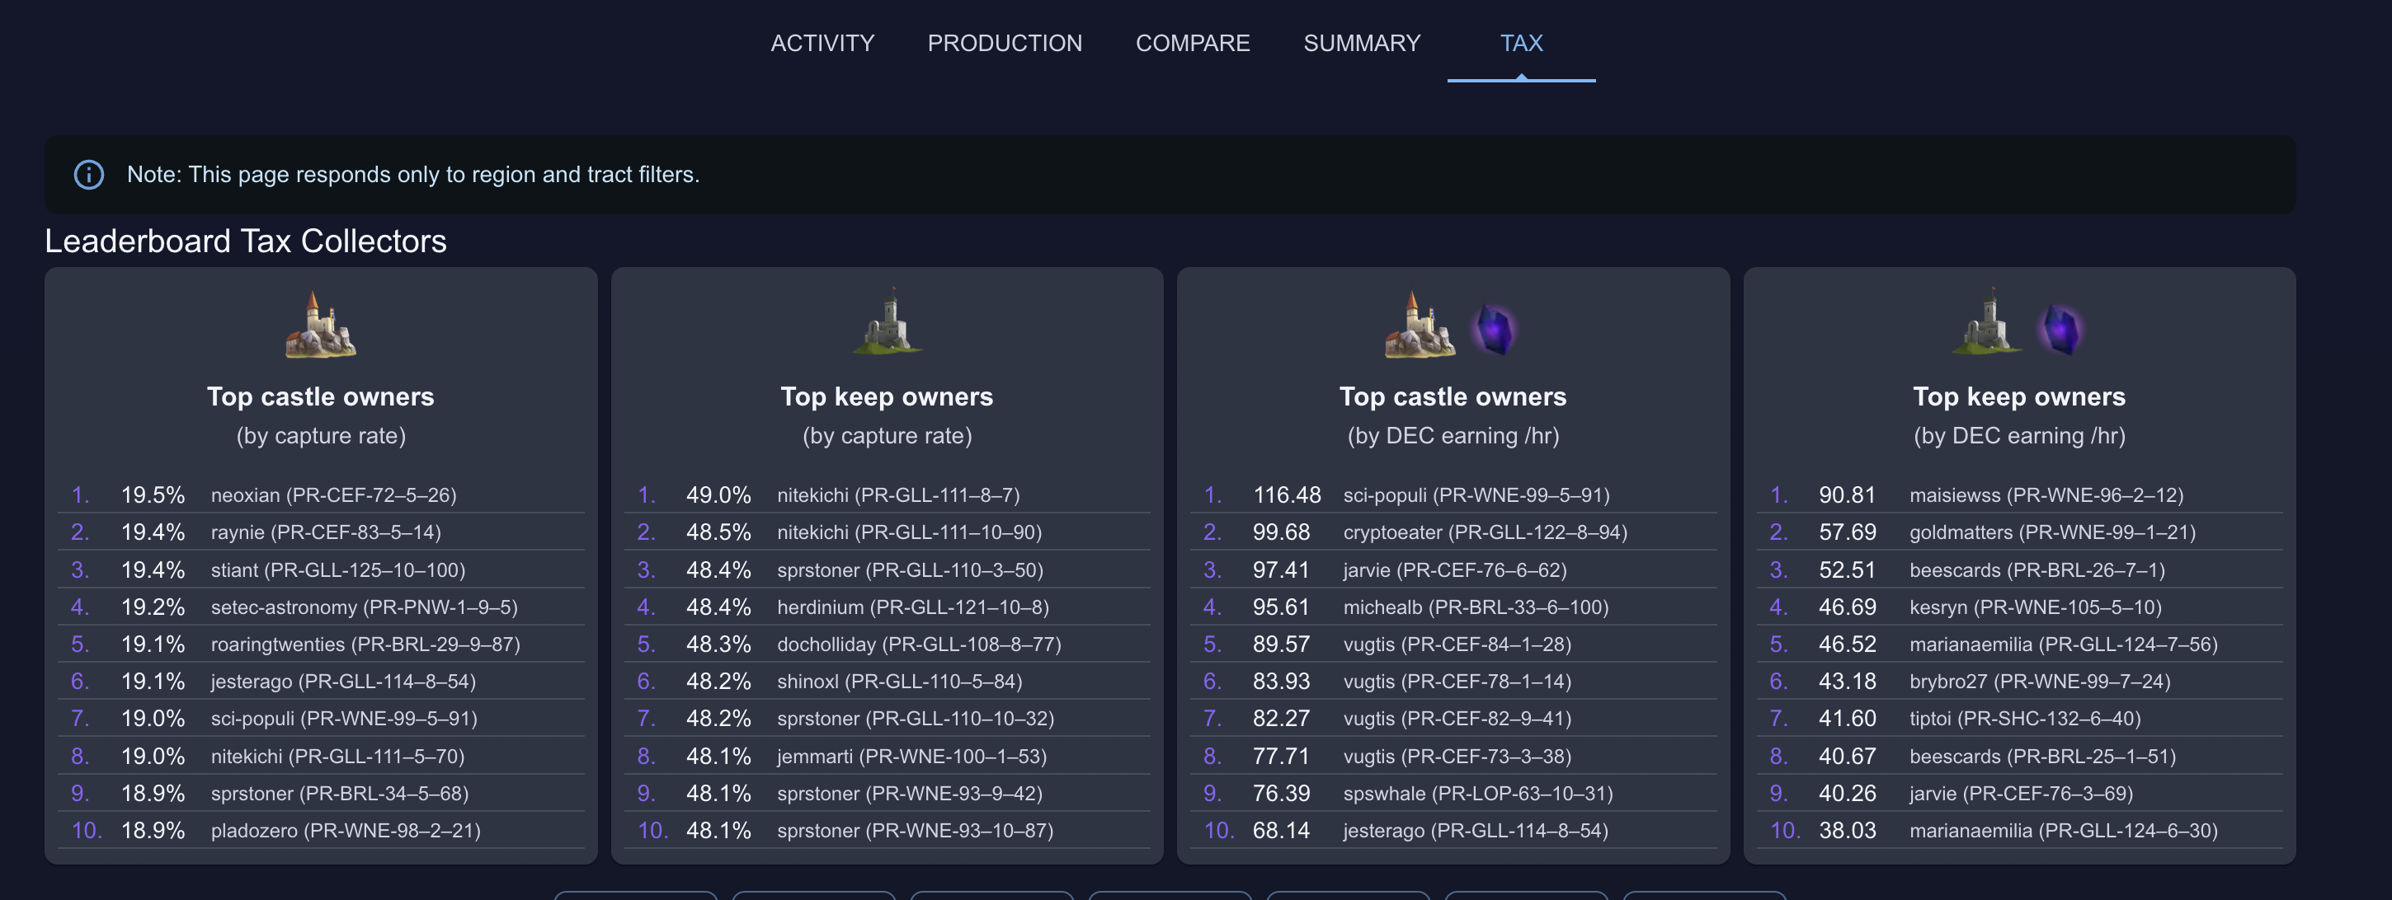Select tiptoi (PR-SHC-132–6–40) row
The width and height of the screenshot is (2392, 900).
[x=2020, y=718]
